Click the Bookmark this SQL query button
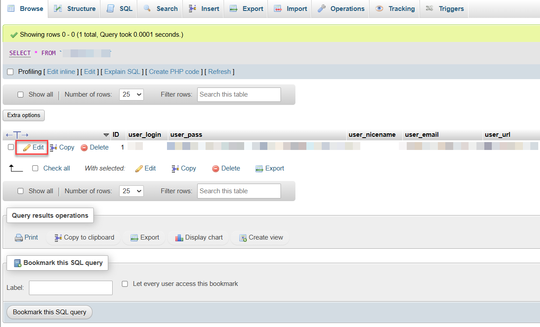 (50, 312)
